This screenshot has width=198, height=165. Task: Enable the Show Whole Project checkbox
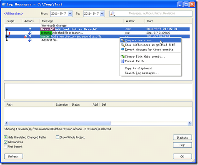pyautogui.click(x=58, y=137)
